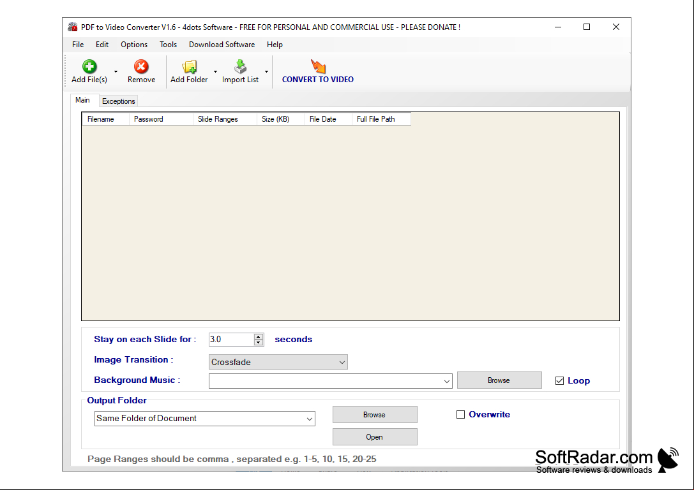Image resolution: width=694 pixels, height=490 pixels.
Task: Open the Options menu
Action: [x=134, y=45]
